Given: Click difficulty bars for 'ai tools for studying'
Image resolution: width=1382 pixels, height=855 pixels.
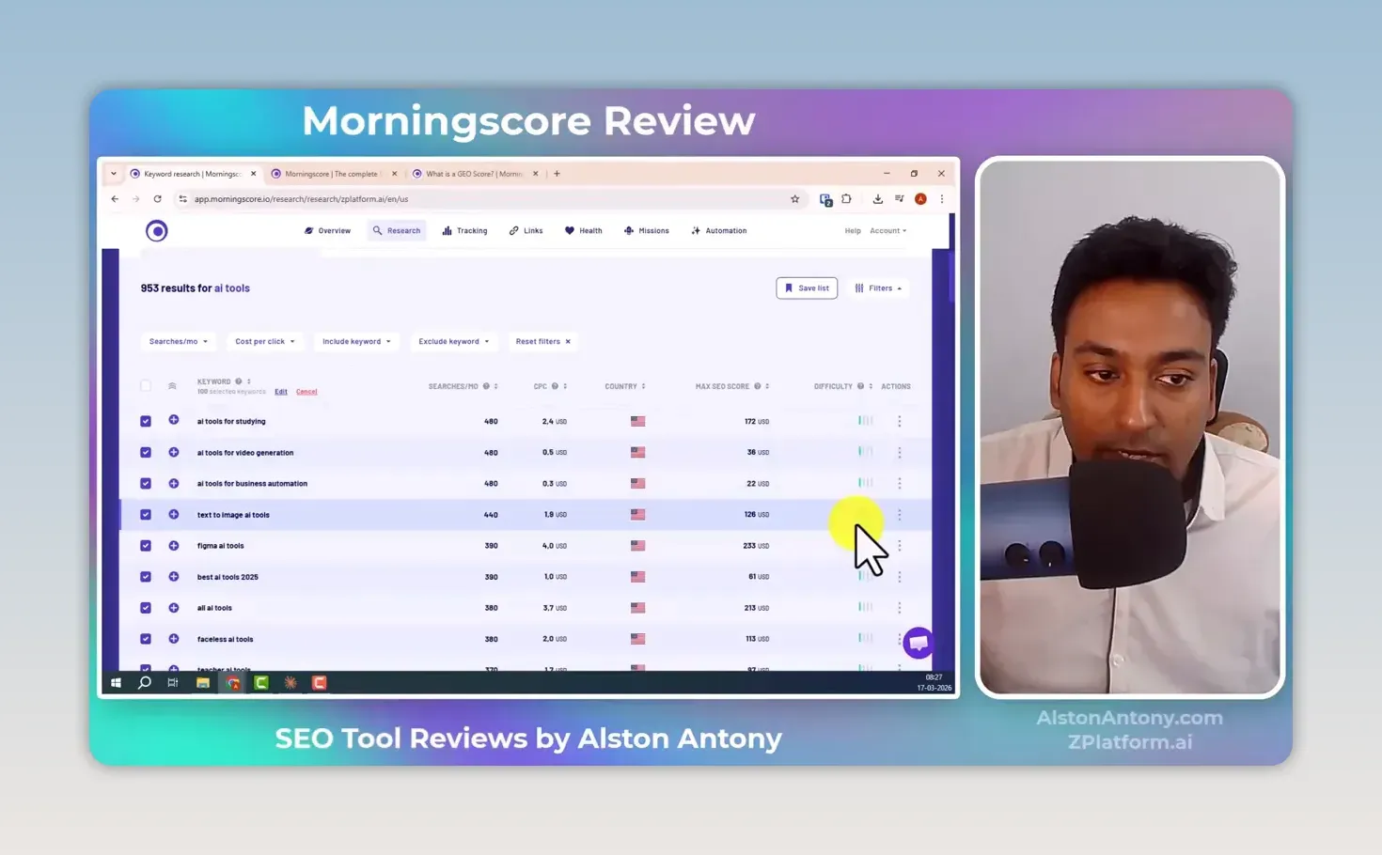Looking at the screenshot, I should [x=866, y=420].
